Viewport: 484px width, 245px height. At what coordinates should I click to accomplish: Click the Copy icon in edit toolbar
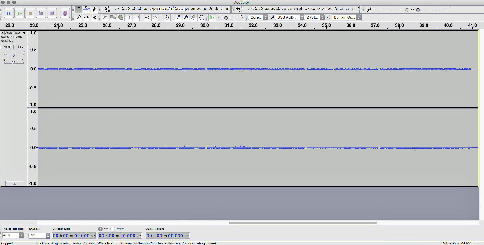[x=113, y=17]
